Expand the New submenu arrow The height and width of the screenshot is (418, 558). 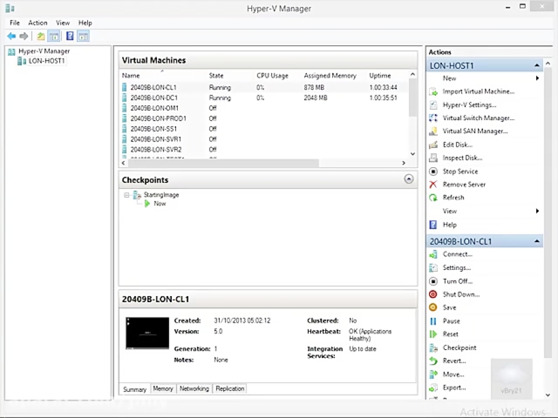coord(537,79)
